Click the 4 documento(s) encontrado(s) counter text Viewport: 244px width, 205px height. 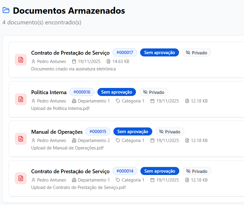click(42, 22)
